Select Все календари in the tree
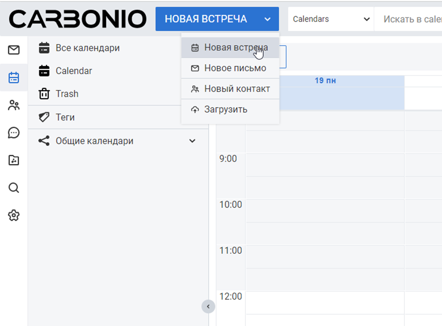Viewport: 442px width, 326px height. coord(87,48)
